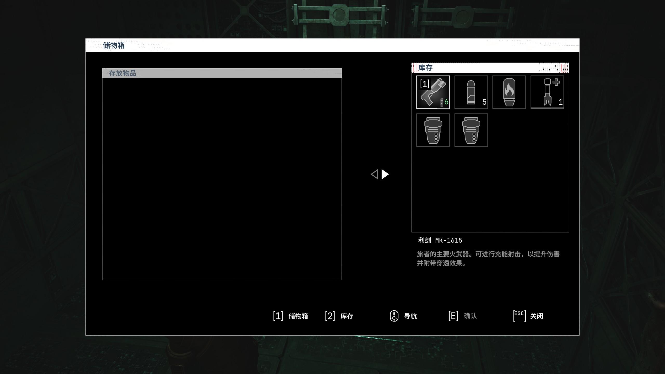Select the second injector item in second row
Viewport: 665px width, 374px height.
[471, 130]
